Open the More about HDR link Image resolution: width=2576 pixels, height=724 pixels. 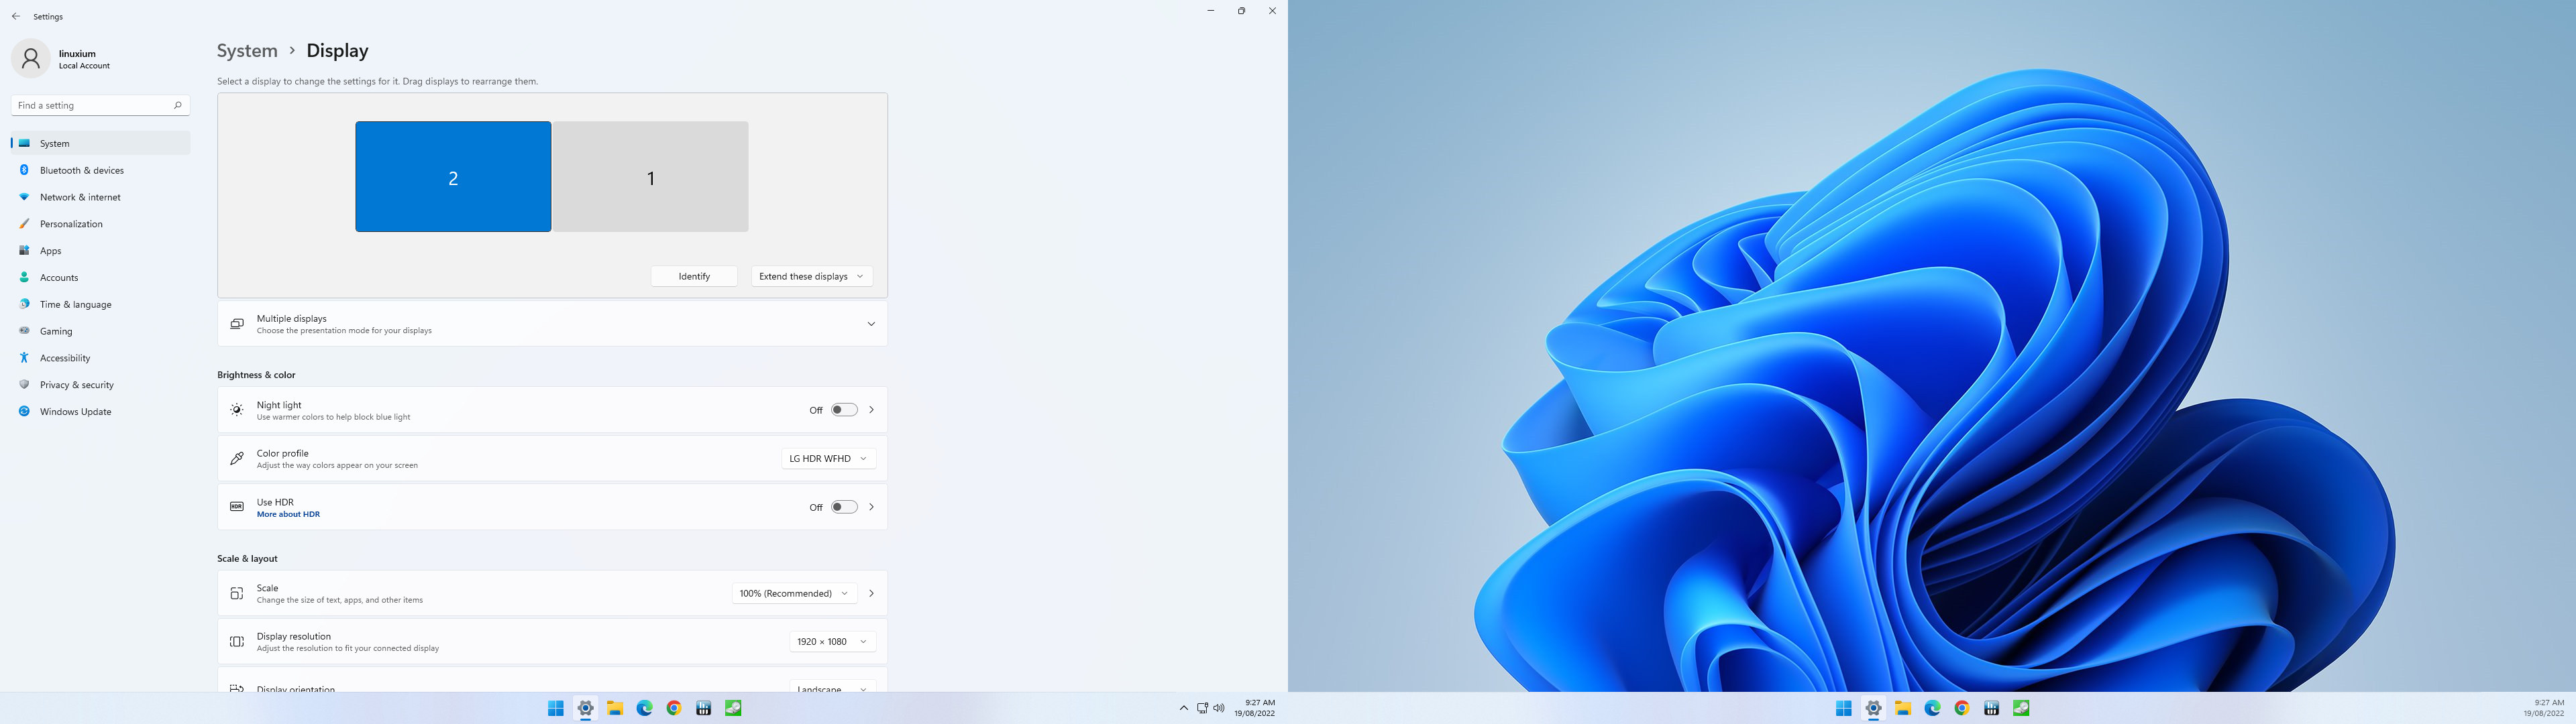(288, 514)
